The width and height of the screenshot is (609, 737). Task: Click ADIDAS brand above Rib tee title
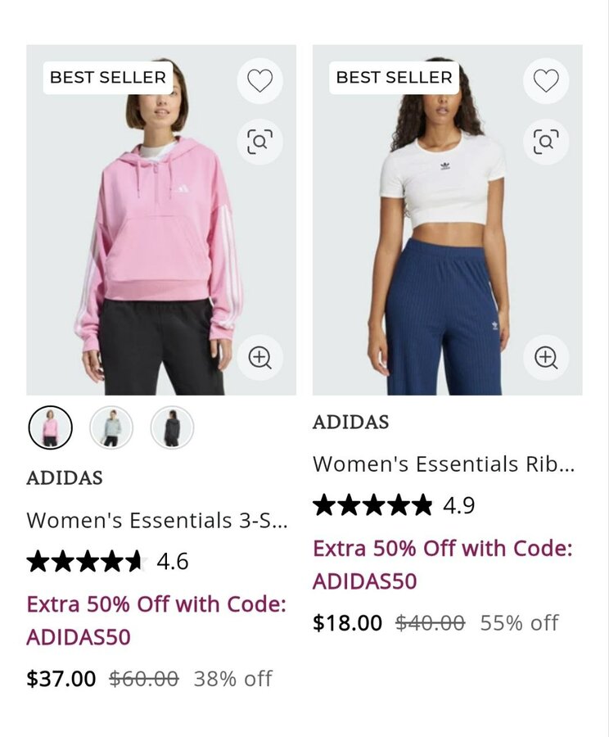(x=351, y=422)
